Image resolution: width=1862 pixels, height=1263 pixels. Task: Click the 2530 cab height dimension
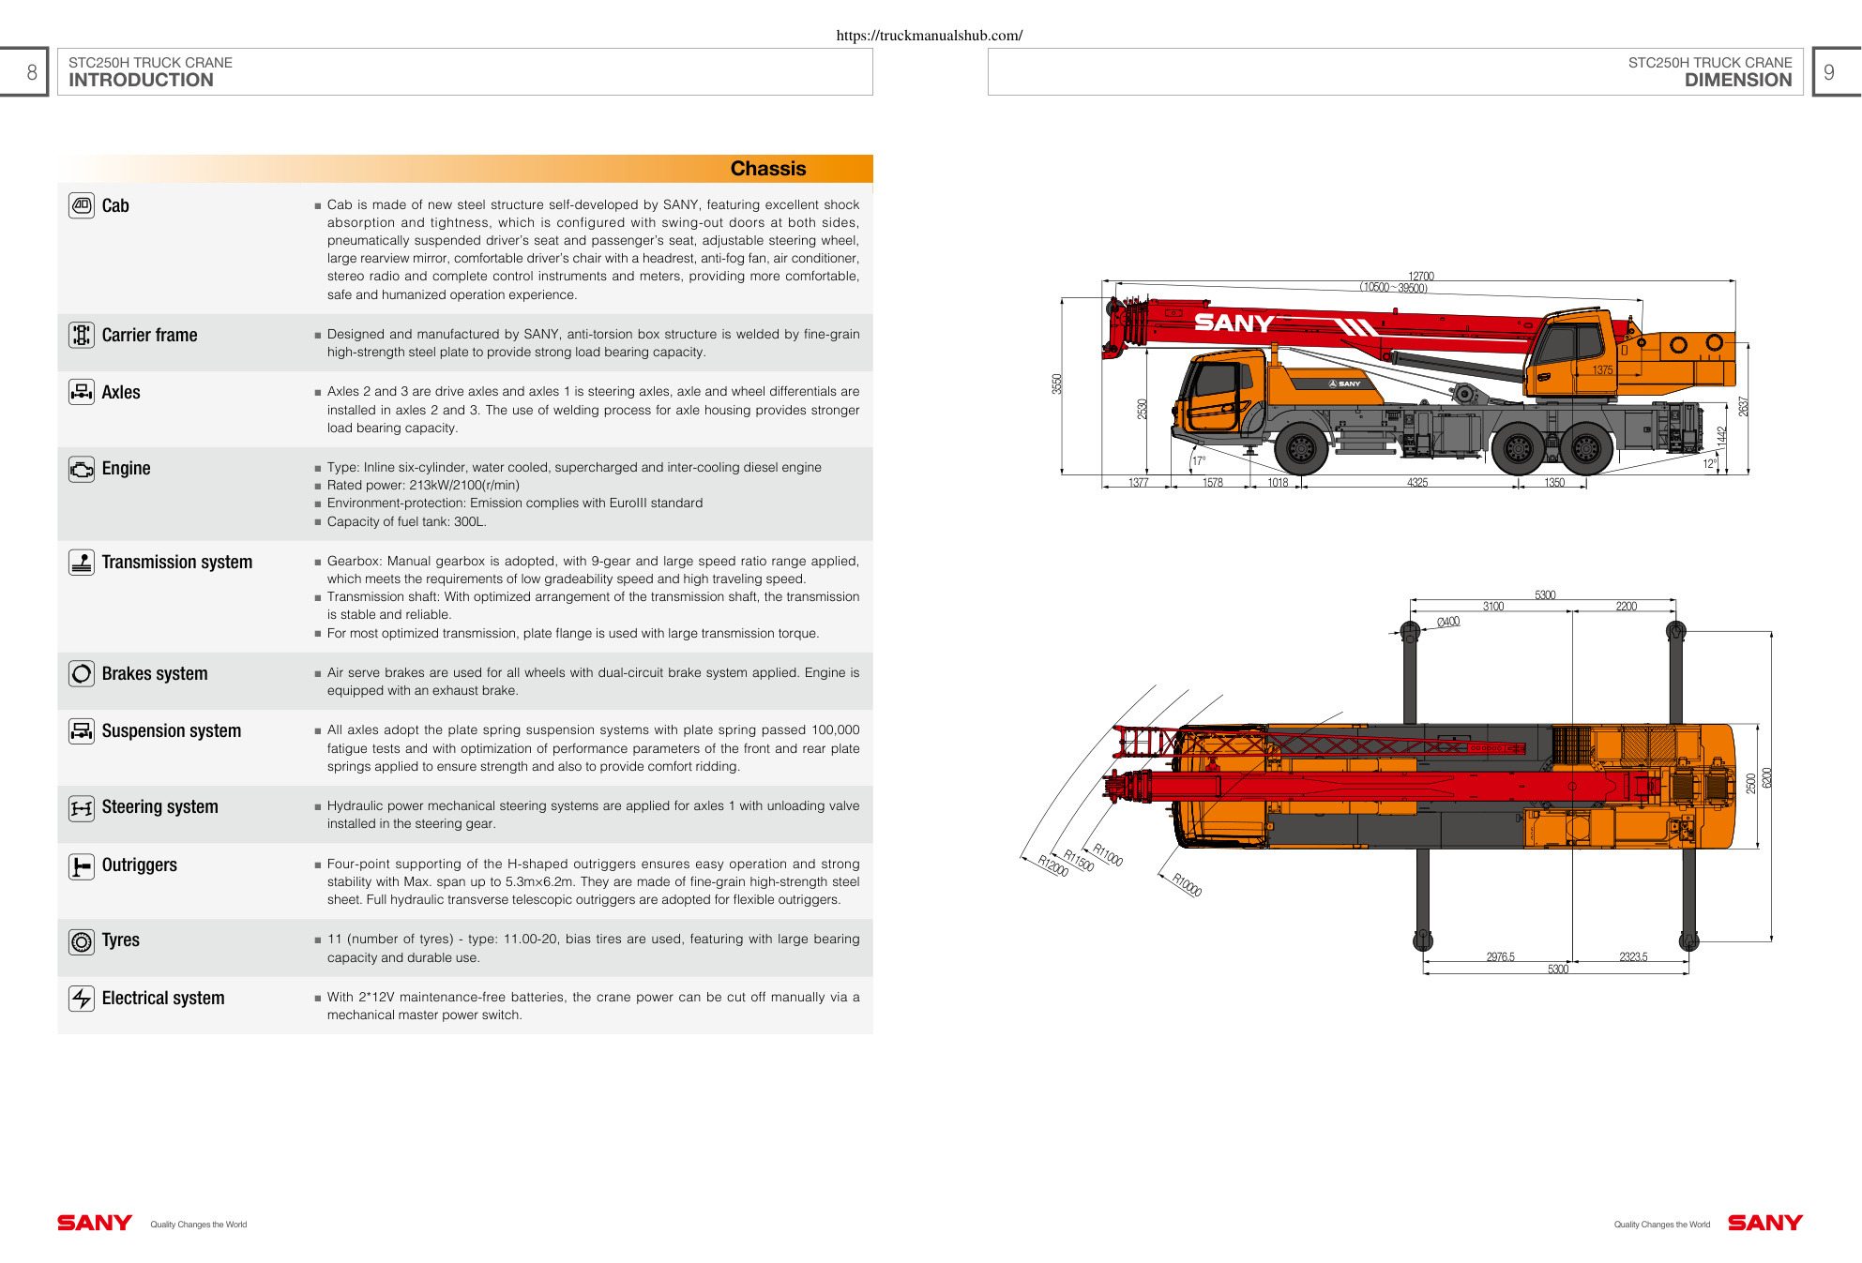[1143, 409]
